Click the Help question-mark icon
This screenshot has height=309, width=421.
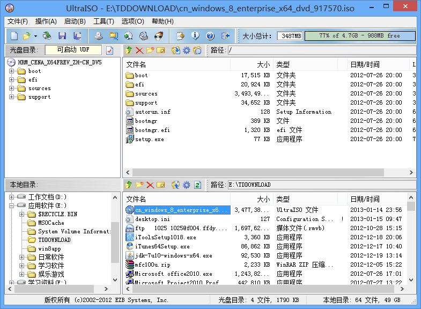click(210, 36)
